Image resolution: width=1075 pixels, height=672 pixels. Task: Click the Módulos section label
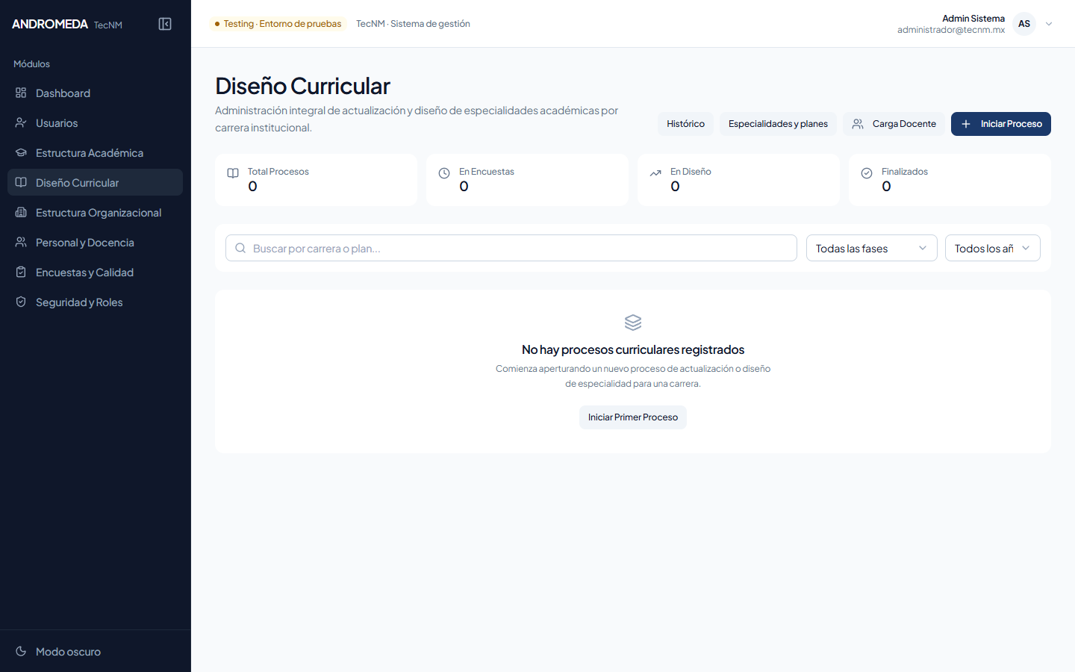click(31, 64)
